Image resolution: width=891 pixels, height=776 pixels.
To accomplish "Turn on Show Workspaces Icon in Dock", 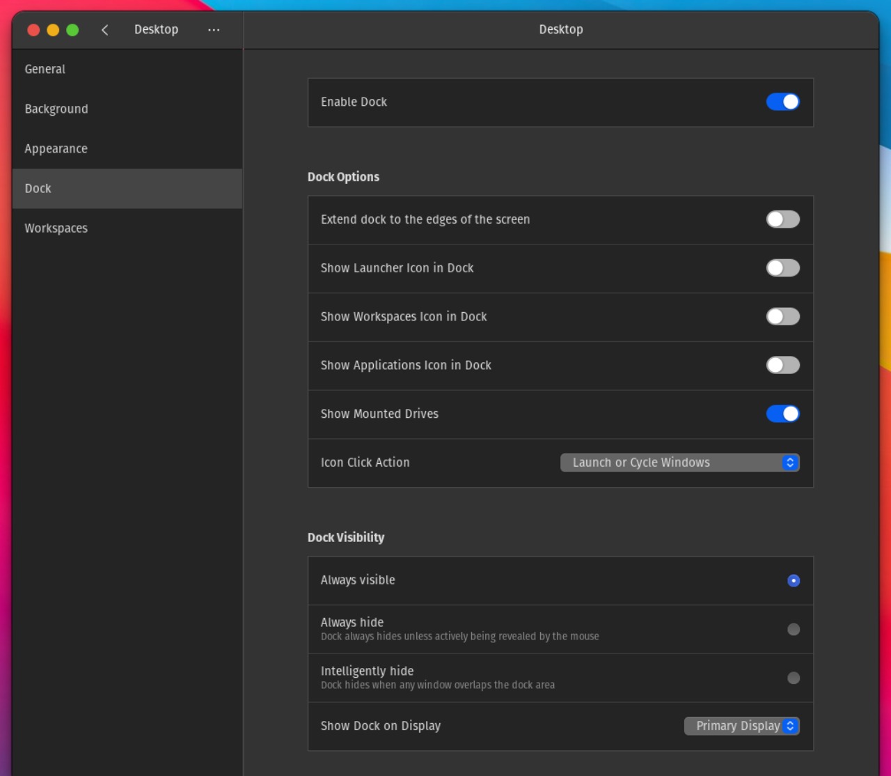I will click(x=783, y=317).
